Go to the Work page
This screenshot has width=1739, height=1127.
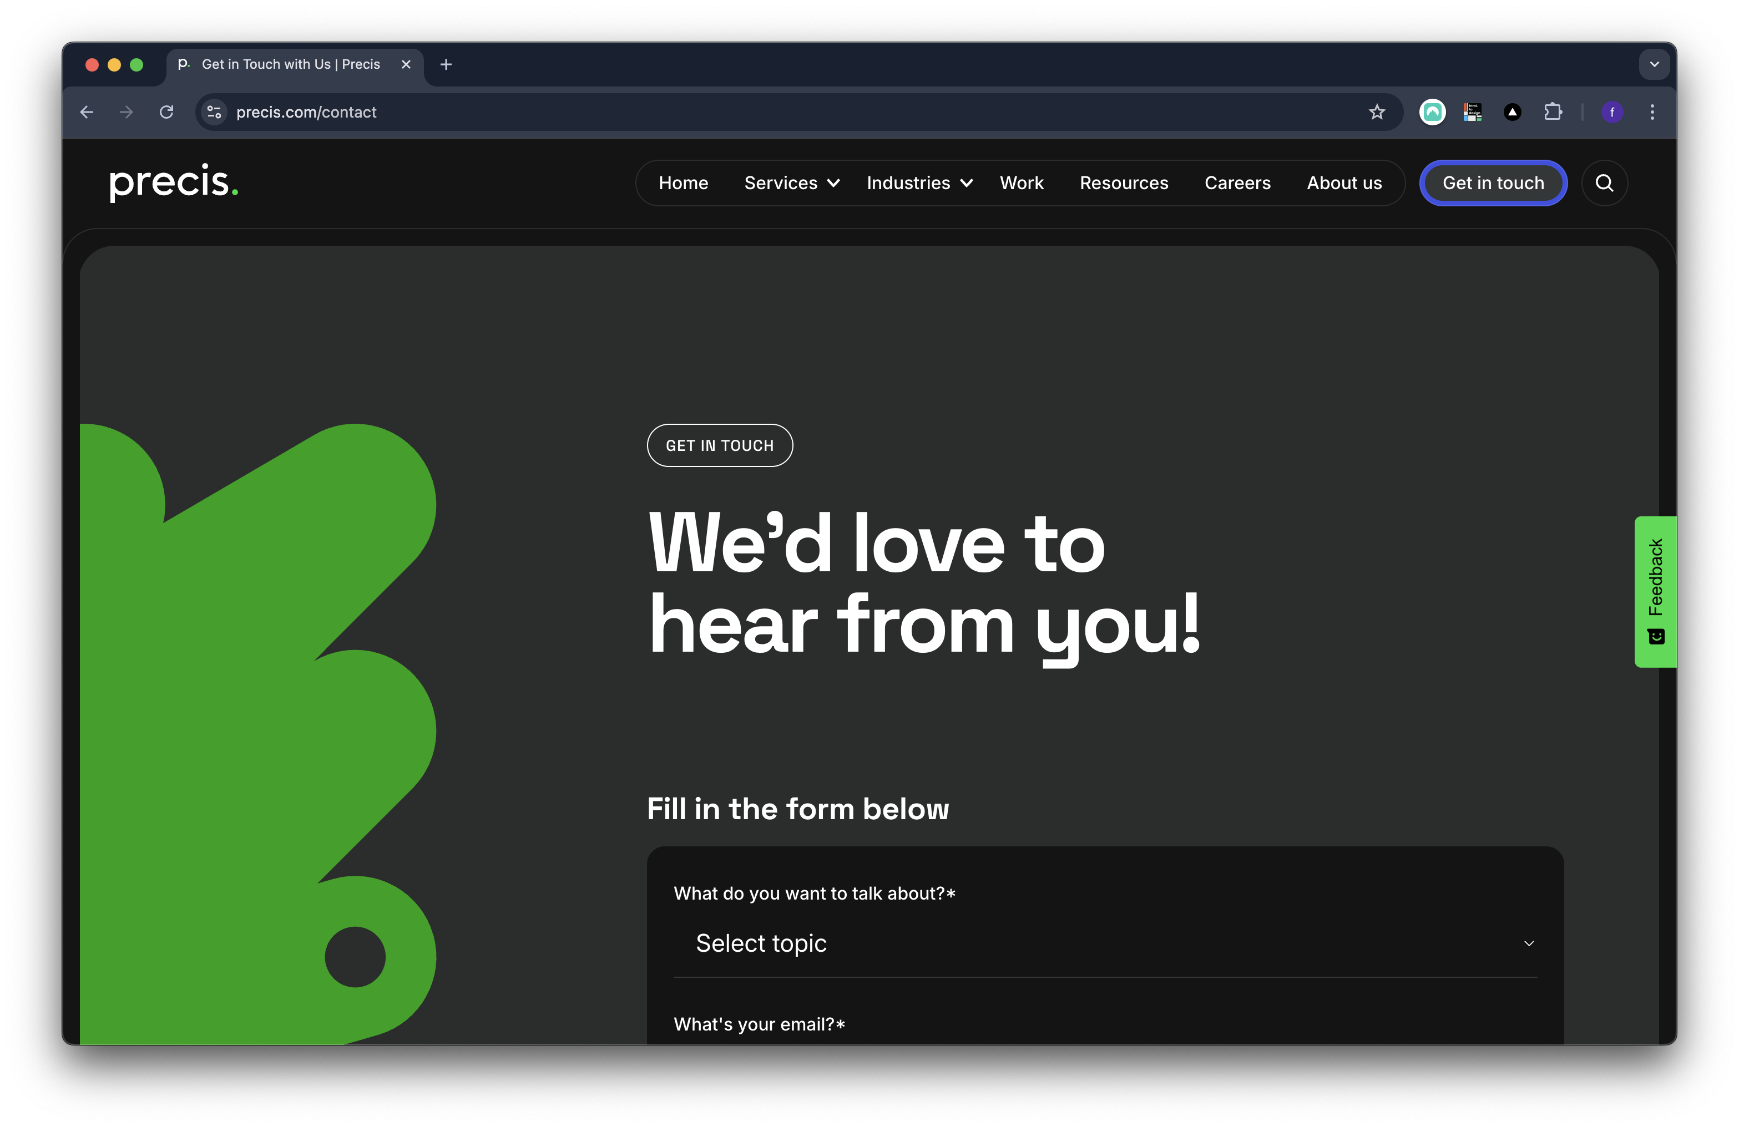coord(1022,184)
